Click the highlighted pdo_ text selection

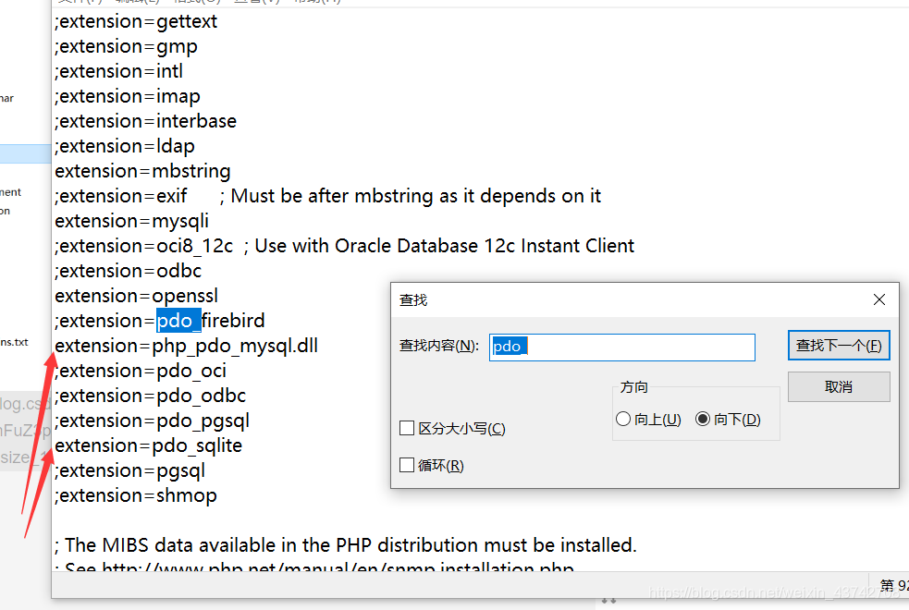[177, 320]
